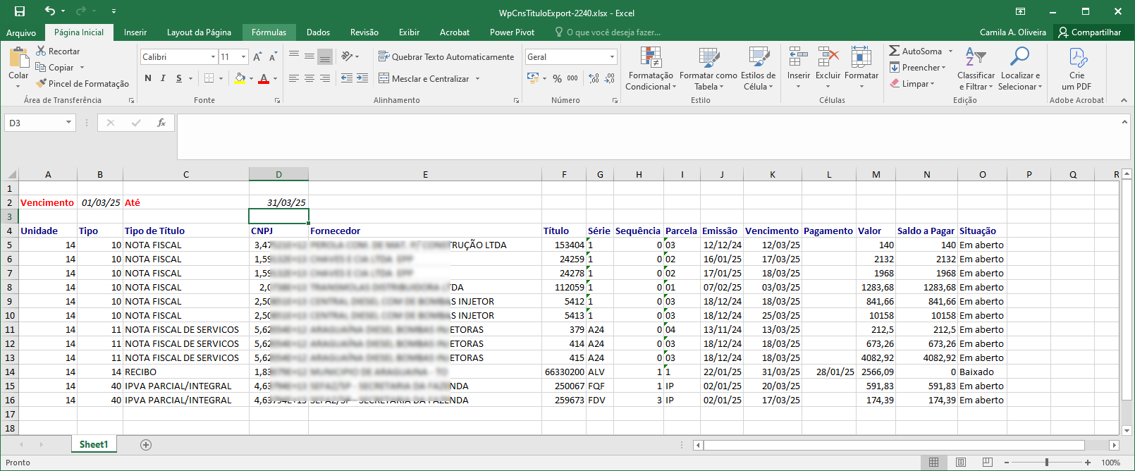Align text to the left
The width and height of the screenshot is (1135, 471).
point(294,78)
